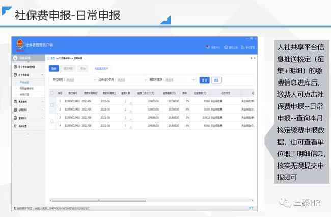
Task: Click the scrollbar's right arrow below the table
Action: (253, 200)
